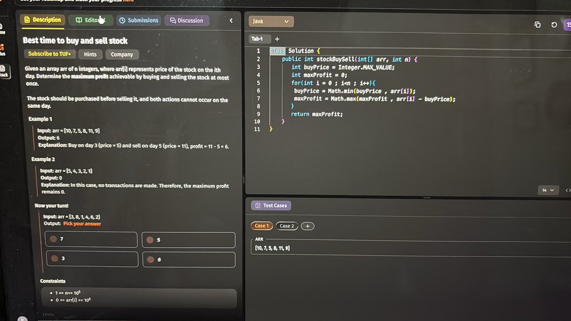
Task: Switch to the Editorial tab
Action: pos(91,20)
